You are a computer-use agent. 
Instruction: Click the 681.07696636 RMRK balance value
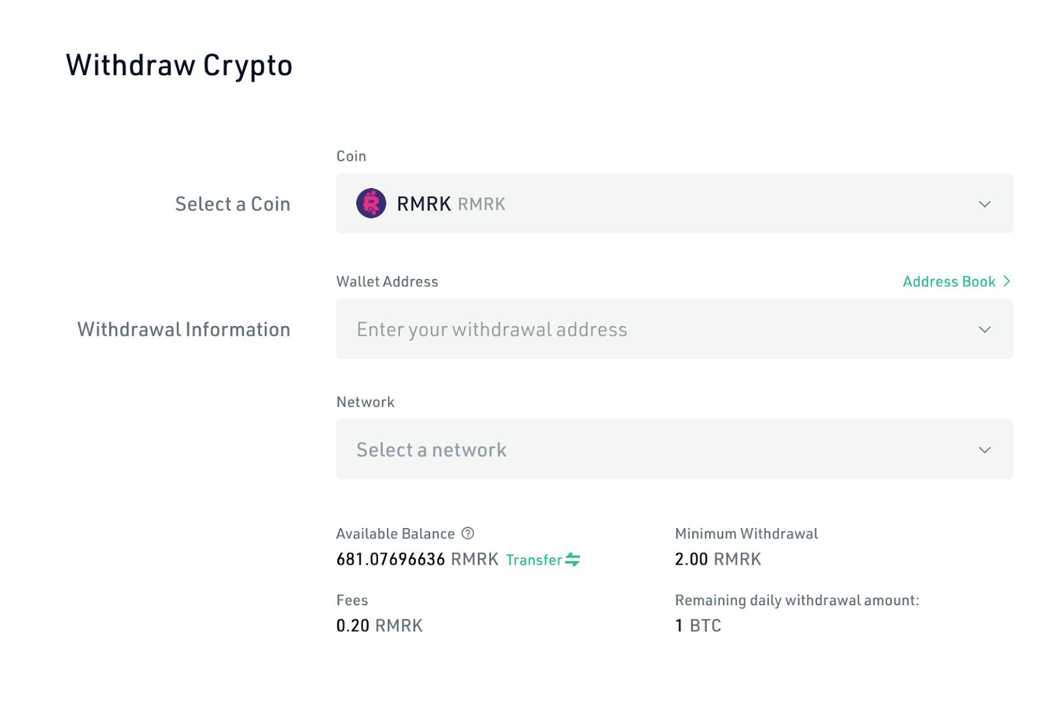(x=417, y=559)
